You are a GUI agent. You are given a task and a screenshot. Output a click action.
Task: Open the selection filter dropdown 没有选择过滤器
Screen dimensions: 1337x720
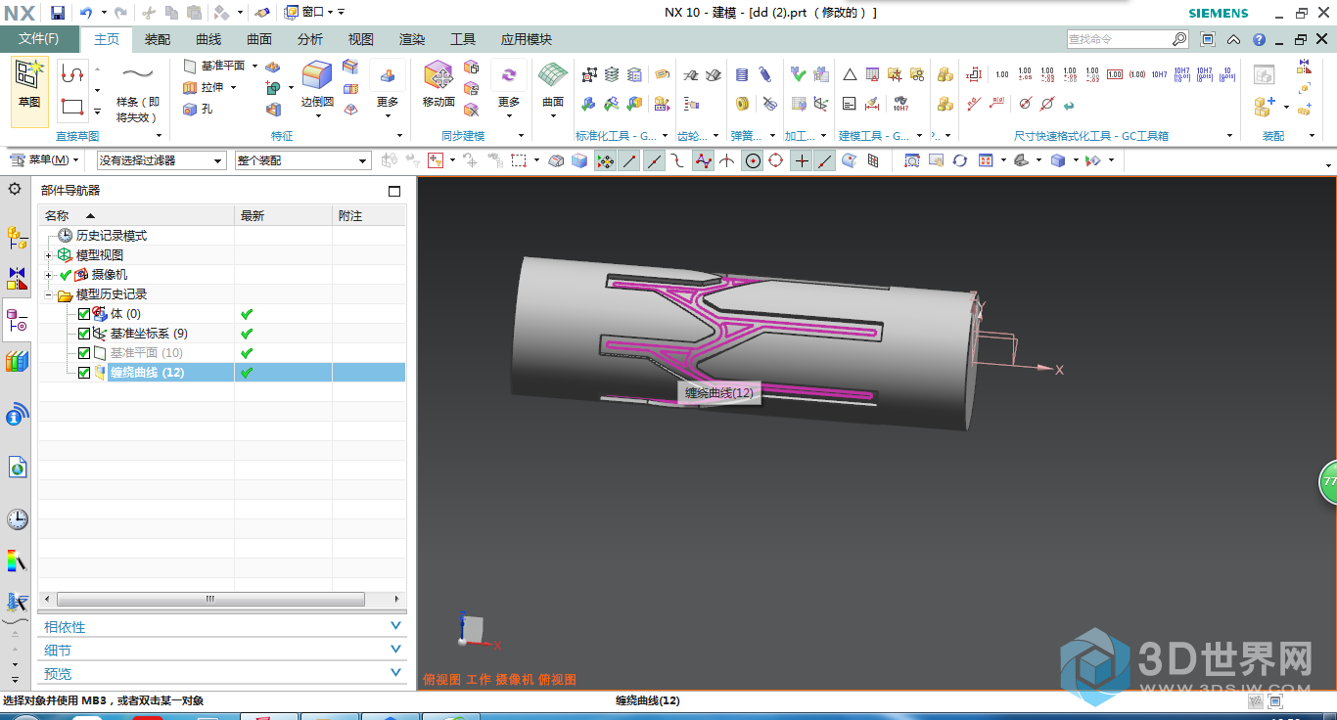pos(161,160)
